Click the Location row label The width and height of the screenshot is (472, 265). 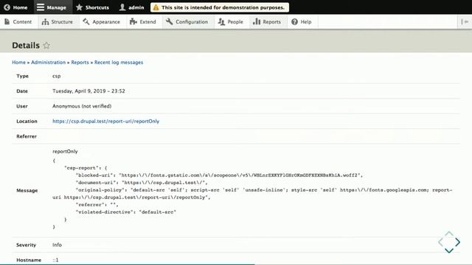[x=27, y=121]
